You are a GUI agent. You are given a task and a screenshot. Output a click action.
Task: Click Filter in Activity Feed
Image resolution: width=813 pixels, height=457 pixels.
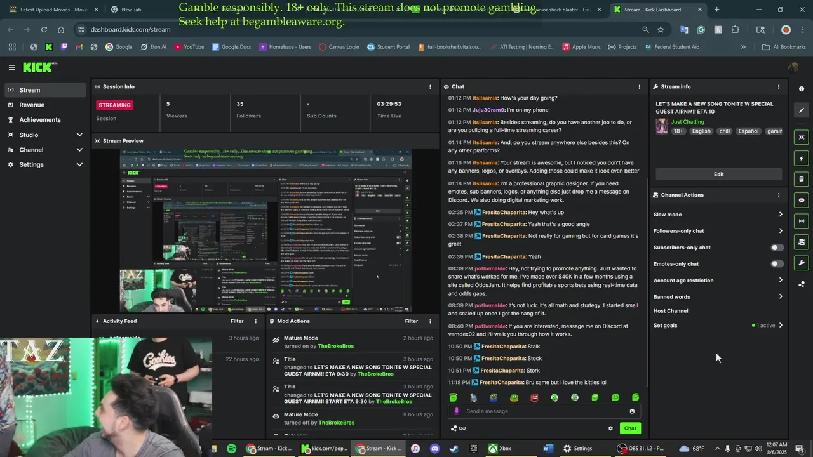tap(237, 321)
